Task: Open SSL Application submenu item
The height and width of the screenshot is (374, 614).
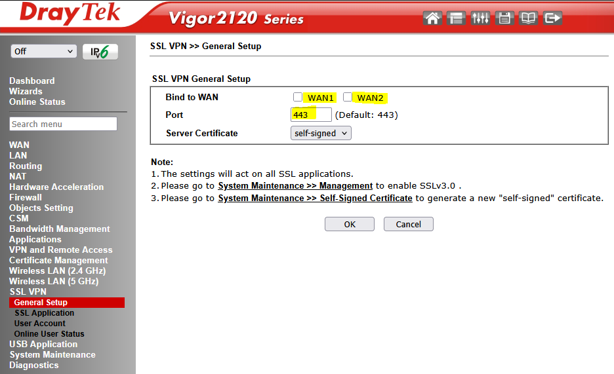Action: [x=44, y=313]
